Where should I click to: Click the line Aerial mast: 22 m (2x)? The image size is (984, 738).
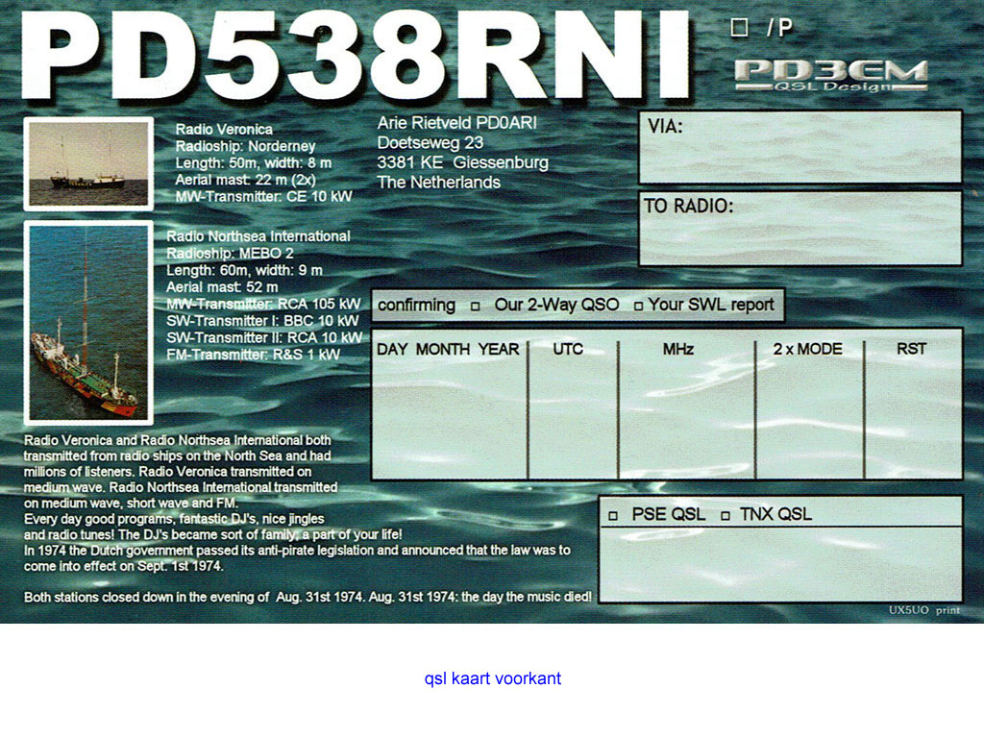click(x=245, y=180)
